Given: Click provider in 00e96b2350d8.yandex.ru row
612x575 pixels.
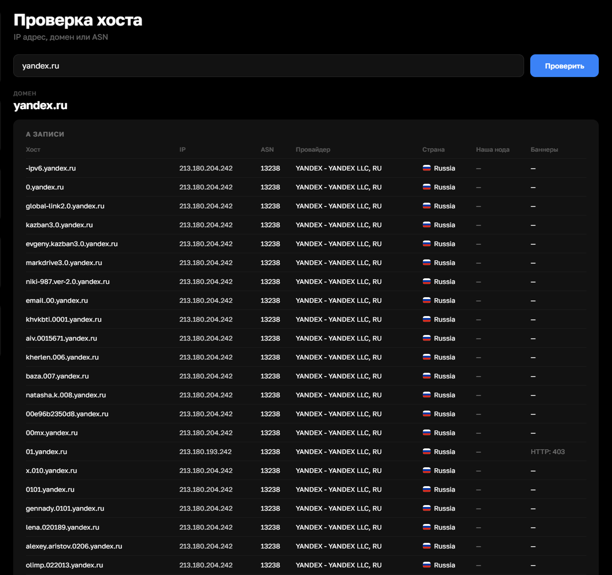Looking at the screenshot, I should coord(339,414).
